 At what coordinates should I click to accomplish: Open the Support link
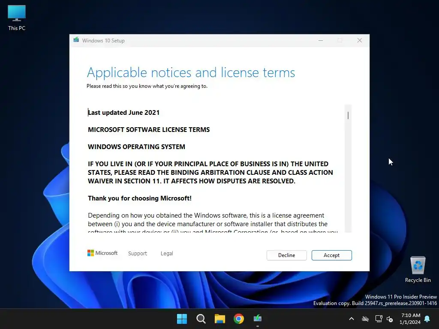click(138, 254)
